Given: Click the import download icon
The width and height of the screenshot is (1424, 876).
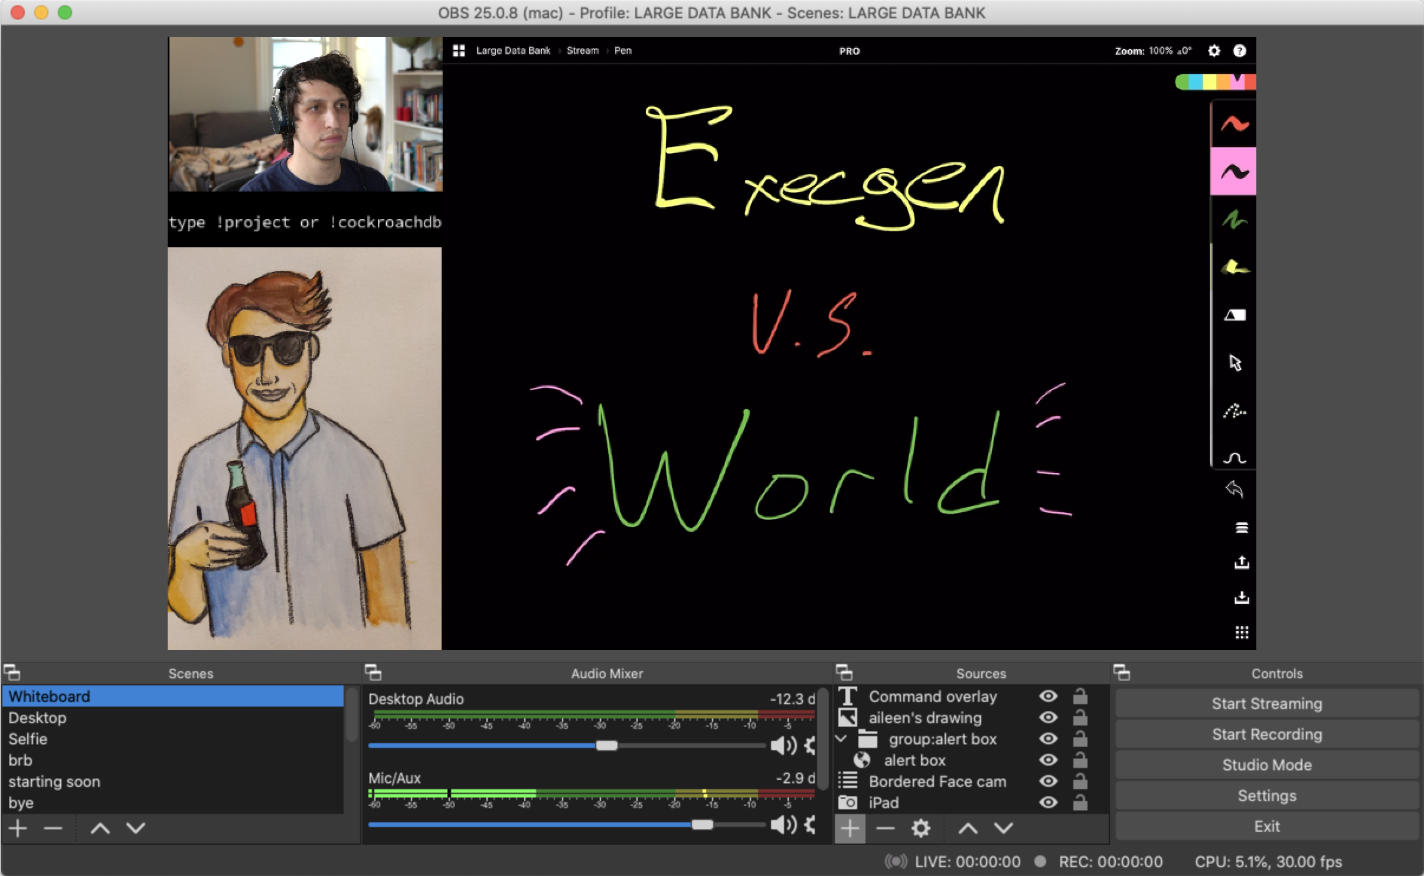Looking at the screenshot, I should pos(1242,597).
